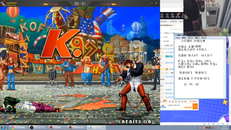The width and height of the screenshot is (231, 130).
Task: Switch to the Notepad taskbar button
Action: tap(96, 128)
